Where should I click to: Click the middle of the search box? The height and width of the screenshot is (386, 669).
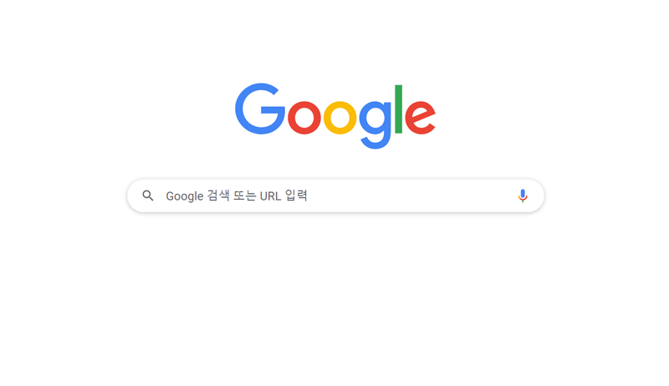point(335,196)
